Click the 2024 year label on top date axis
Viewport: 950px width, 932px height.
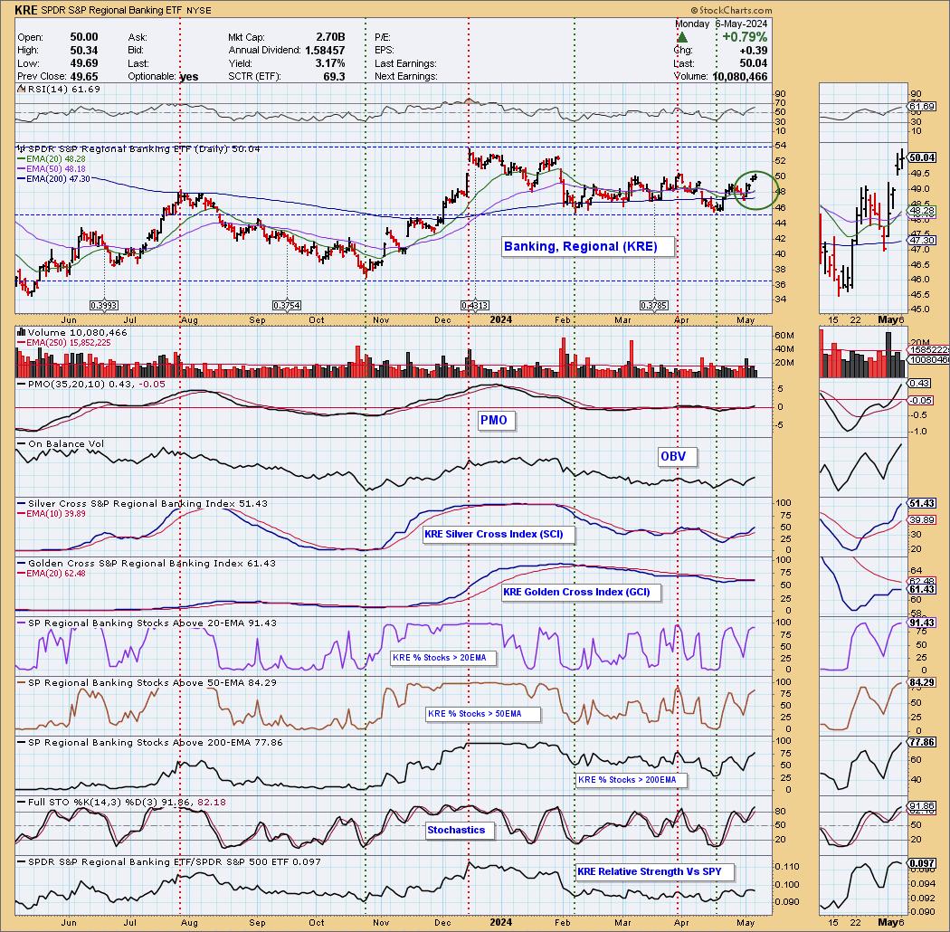pos(500,320)
